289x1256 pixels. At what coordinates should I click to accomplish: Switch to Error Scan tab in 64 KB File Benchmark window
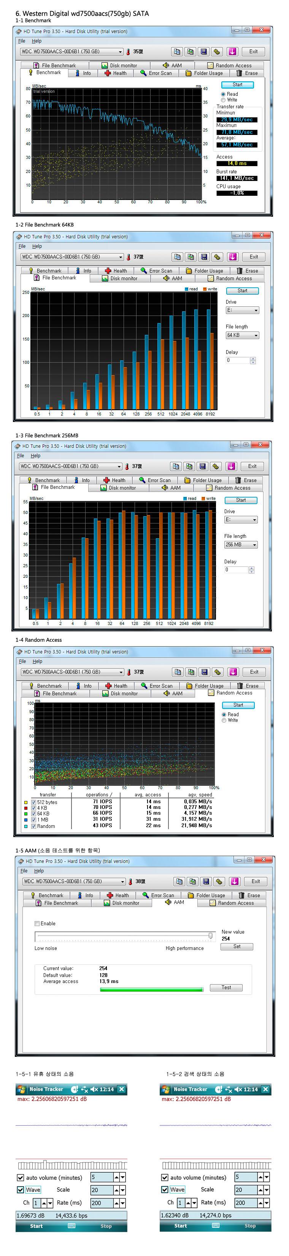156,271
